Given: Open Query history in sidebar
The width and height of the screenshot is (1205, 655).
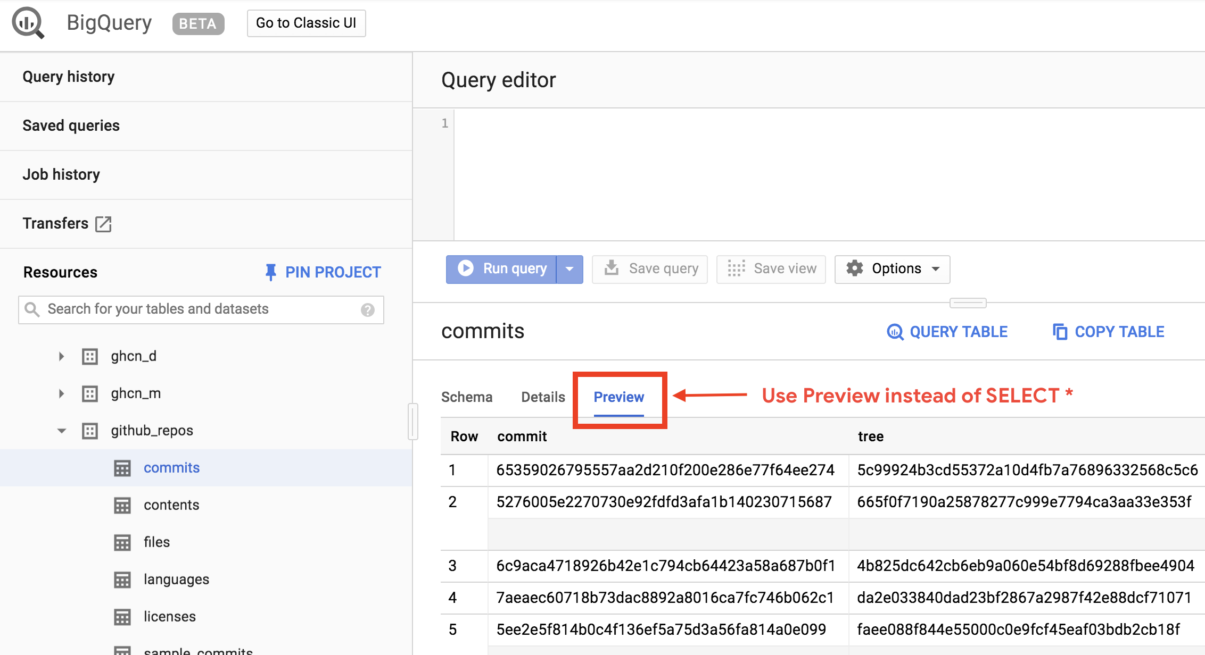Looking at the screenshot, I should (69, 77).
